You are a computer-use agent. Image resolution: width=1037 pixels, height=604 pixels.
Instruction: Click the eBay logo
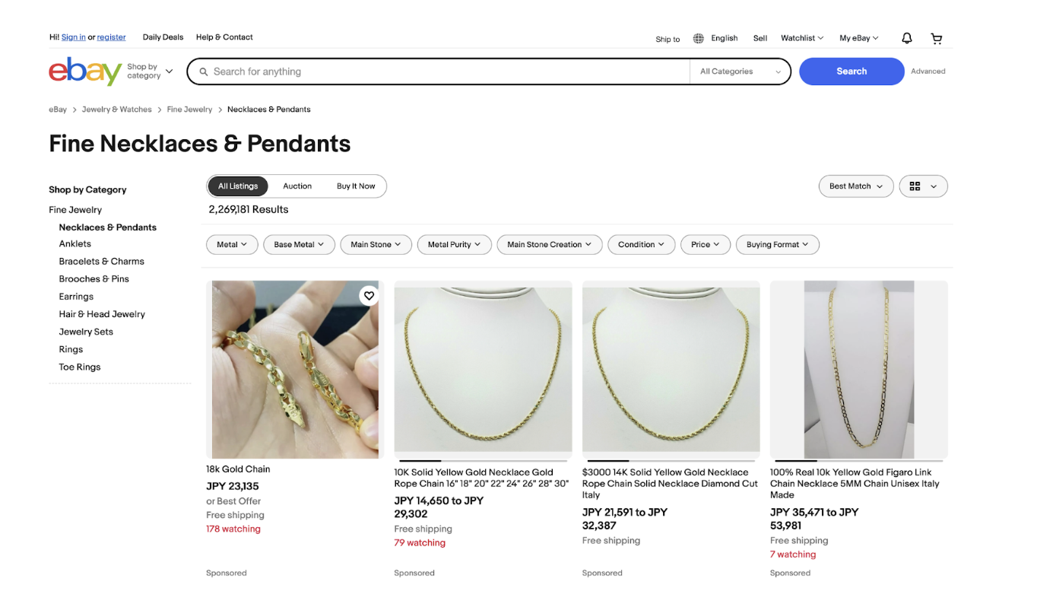(84, 72)
